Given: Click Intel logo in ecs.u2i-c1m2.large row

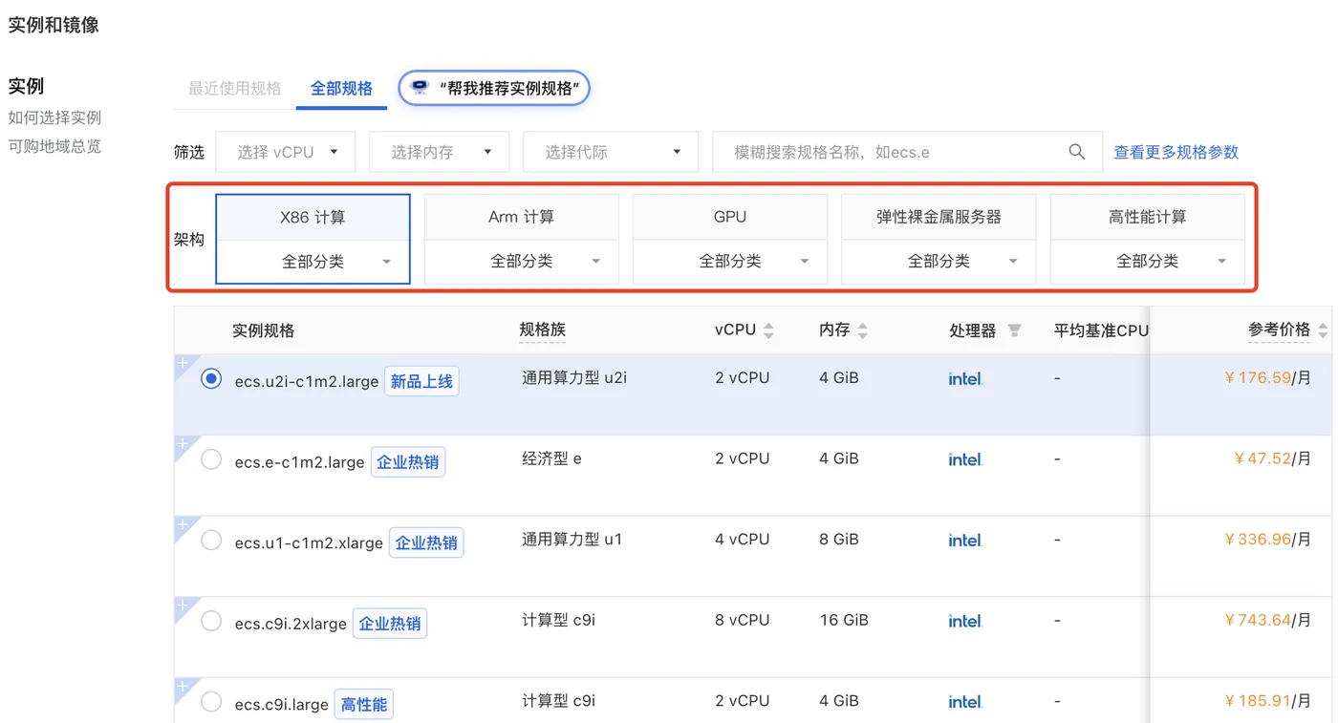Looking at the screenshot, I should (x=965, y=378).
